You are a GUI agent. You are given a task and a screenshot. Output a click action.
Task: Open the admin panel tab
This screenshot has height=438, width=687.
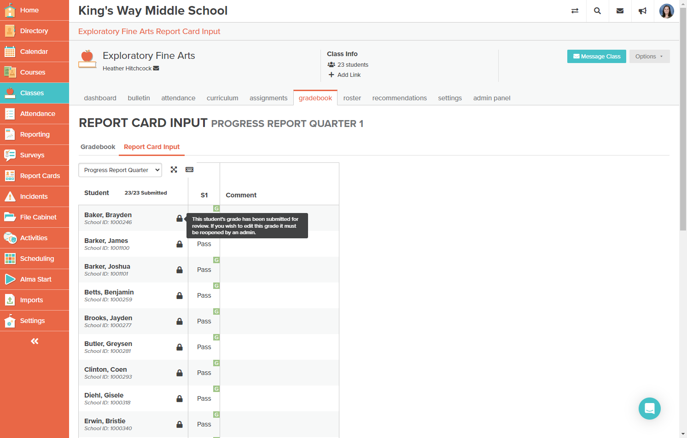coord(492,98)
